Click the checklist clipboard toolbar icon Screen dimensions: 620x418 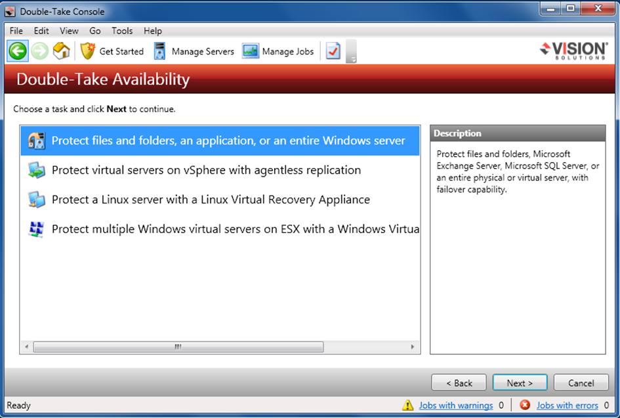point(333,51)
